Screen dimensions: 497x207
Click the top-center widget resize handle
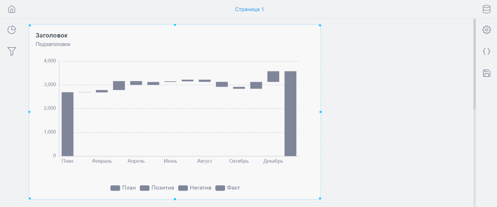point(175,25)
